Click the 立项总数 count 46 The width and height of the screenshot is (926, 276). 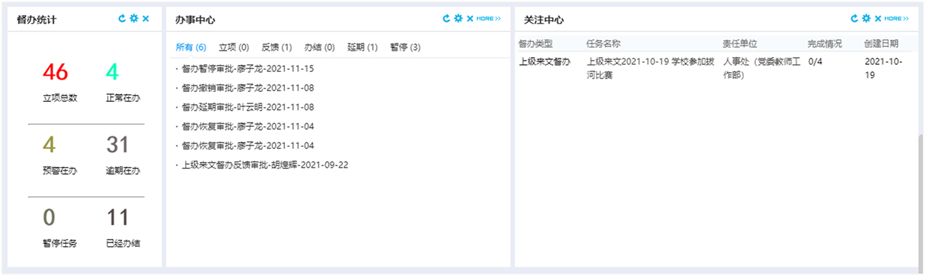pyautogui.click(x=55, y=72)
